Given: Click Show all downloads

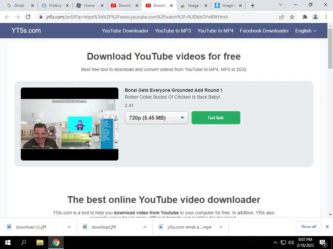Looking at the screenshot, I should [309, 227].
